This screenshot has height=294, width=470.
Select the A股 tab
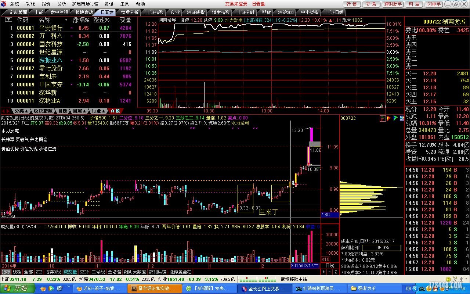point(115,111)
